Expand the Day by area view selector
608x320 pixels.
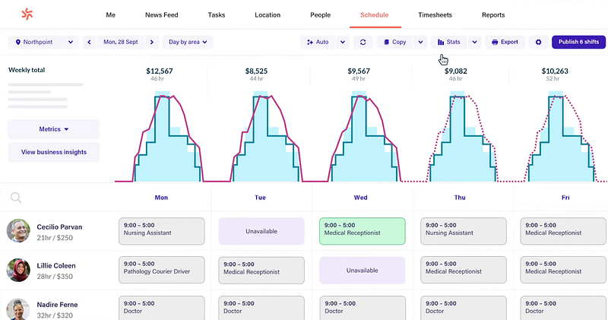tap(188, 43)
